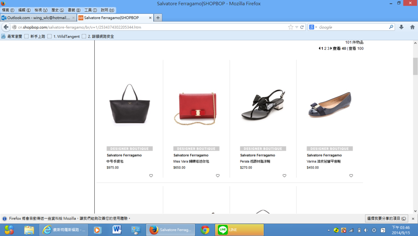Viewport: 418px width, 236px height.
Task: Go to the Firefox home page icon
Action: tap(412, 27)
